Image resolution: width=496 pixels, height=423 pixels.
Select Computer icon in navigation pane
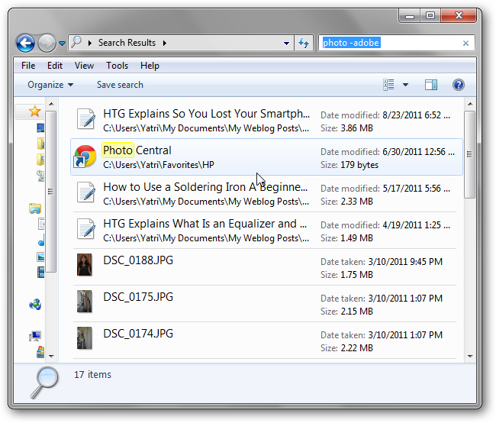click(35, 336)
